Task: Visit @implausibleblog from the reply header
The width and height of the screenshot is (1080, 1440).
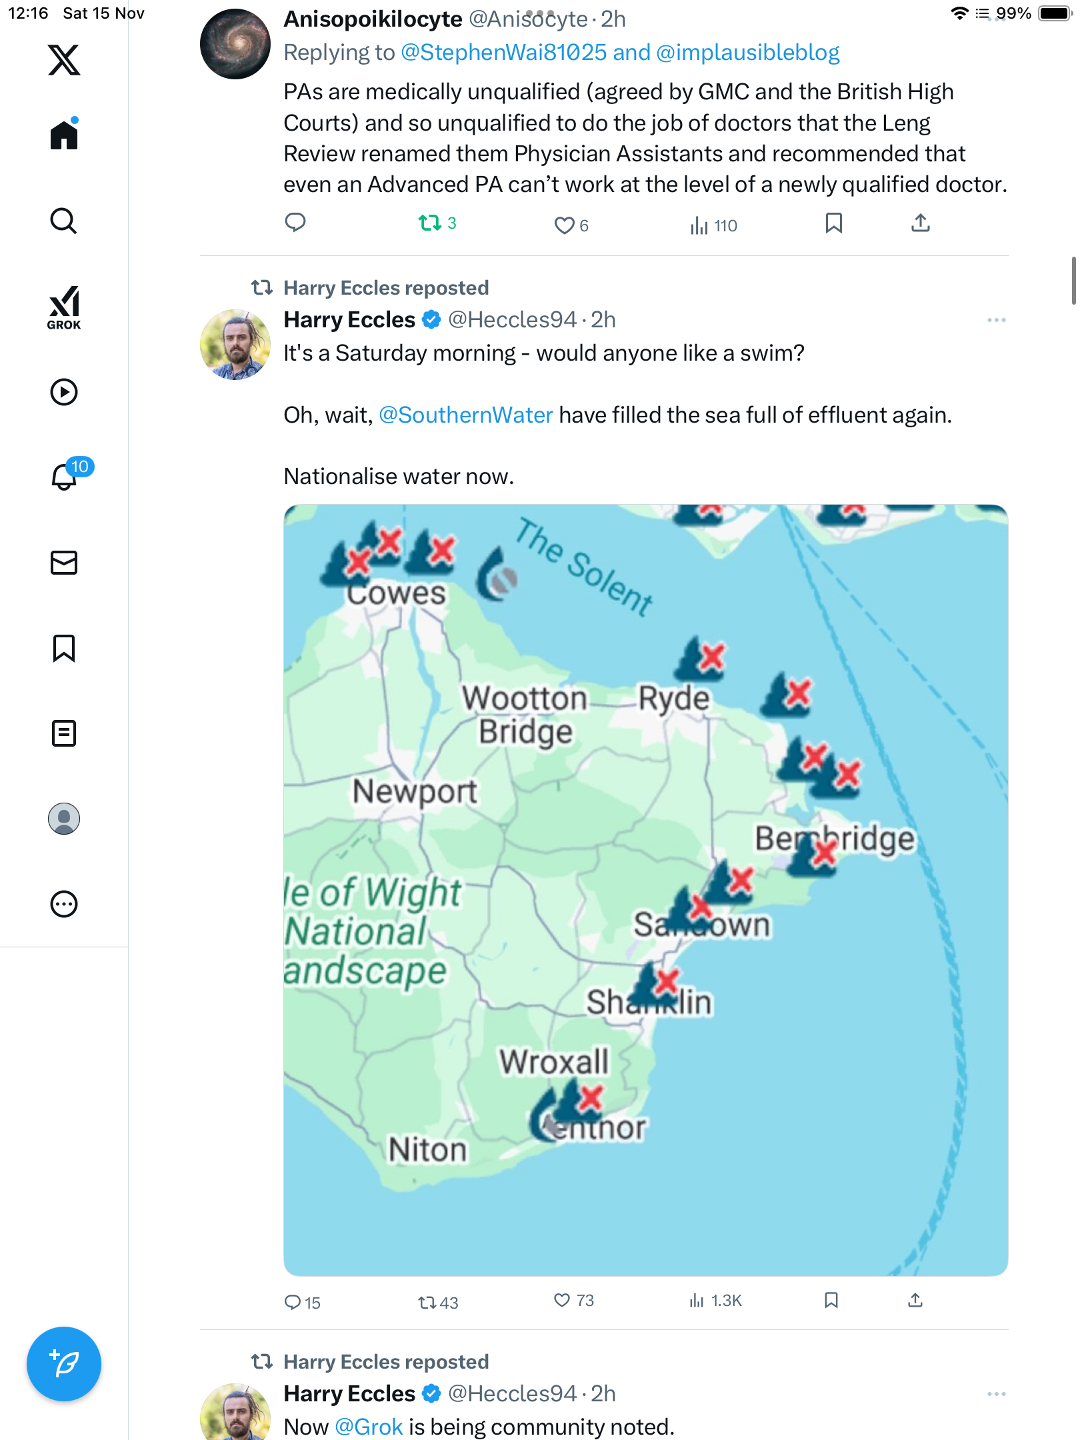Action: pyautogui.click(x=747, y=53)
